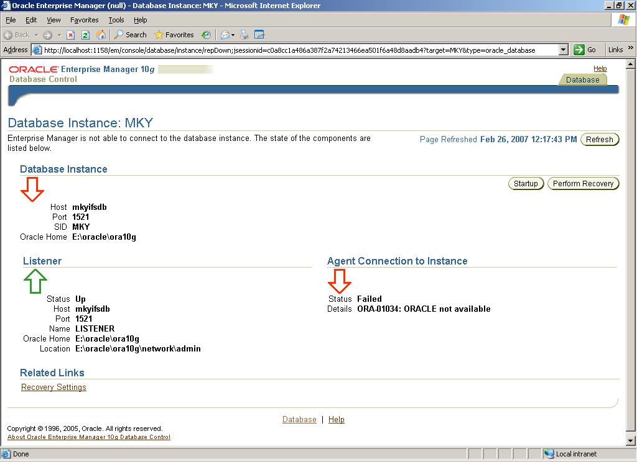This screenshot has width=637, height=462.
Task: Open the Mail button dropdown arrow
Action: pyautogui.click(x=233, y=35)
